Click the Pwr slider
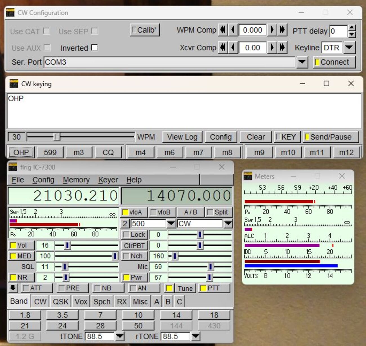The width and height of the screenshot is (366, 346). (200, 277)
